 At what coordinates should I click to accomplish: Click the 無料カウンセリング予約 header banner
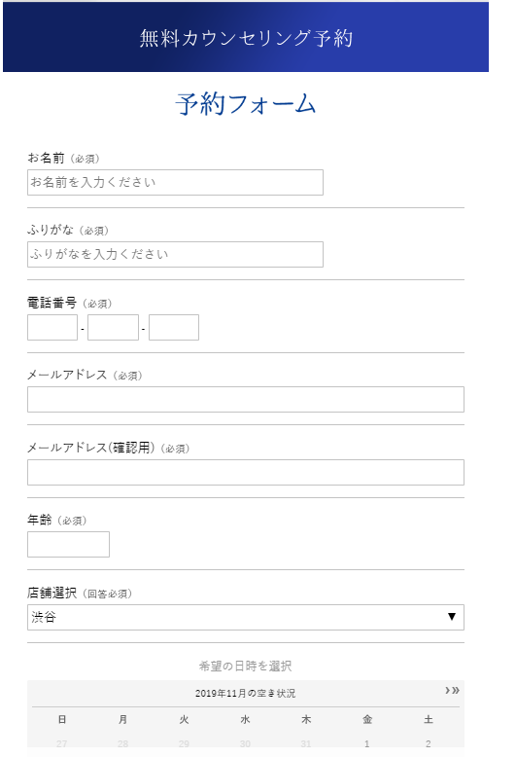246,37
